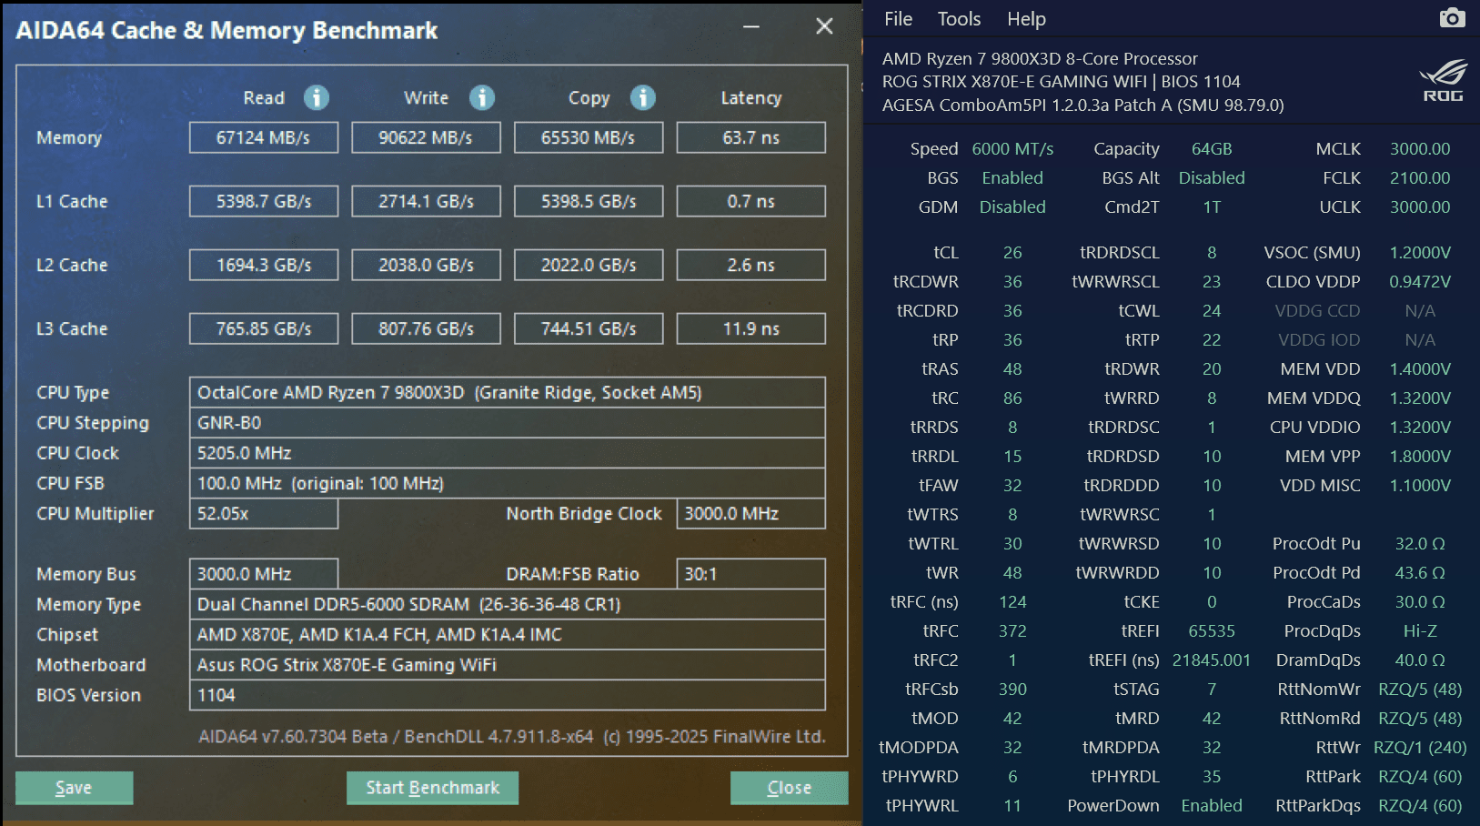
Task: Click the L1 Cache Write value 2714.1 GB/s
Action: (426, 201)
